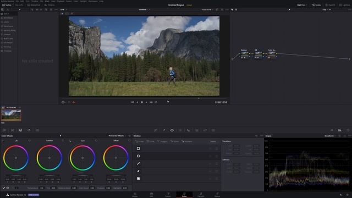Click the Temperature value field

(x=42, y=188)
